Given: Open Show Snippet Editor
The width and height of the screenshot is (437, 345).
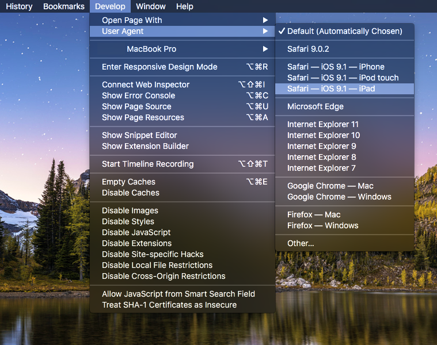Looking at the screenshot, I should click(183, 135).
